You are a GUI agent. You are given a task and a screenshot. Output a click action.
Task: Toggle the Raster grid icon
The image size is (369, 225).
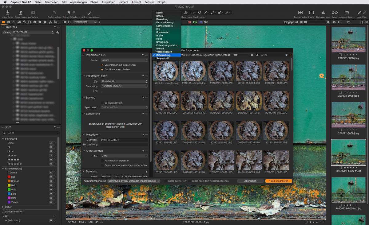tap(311, 13)
